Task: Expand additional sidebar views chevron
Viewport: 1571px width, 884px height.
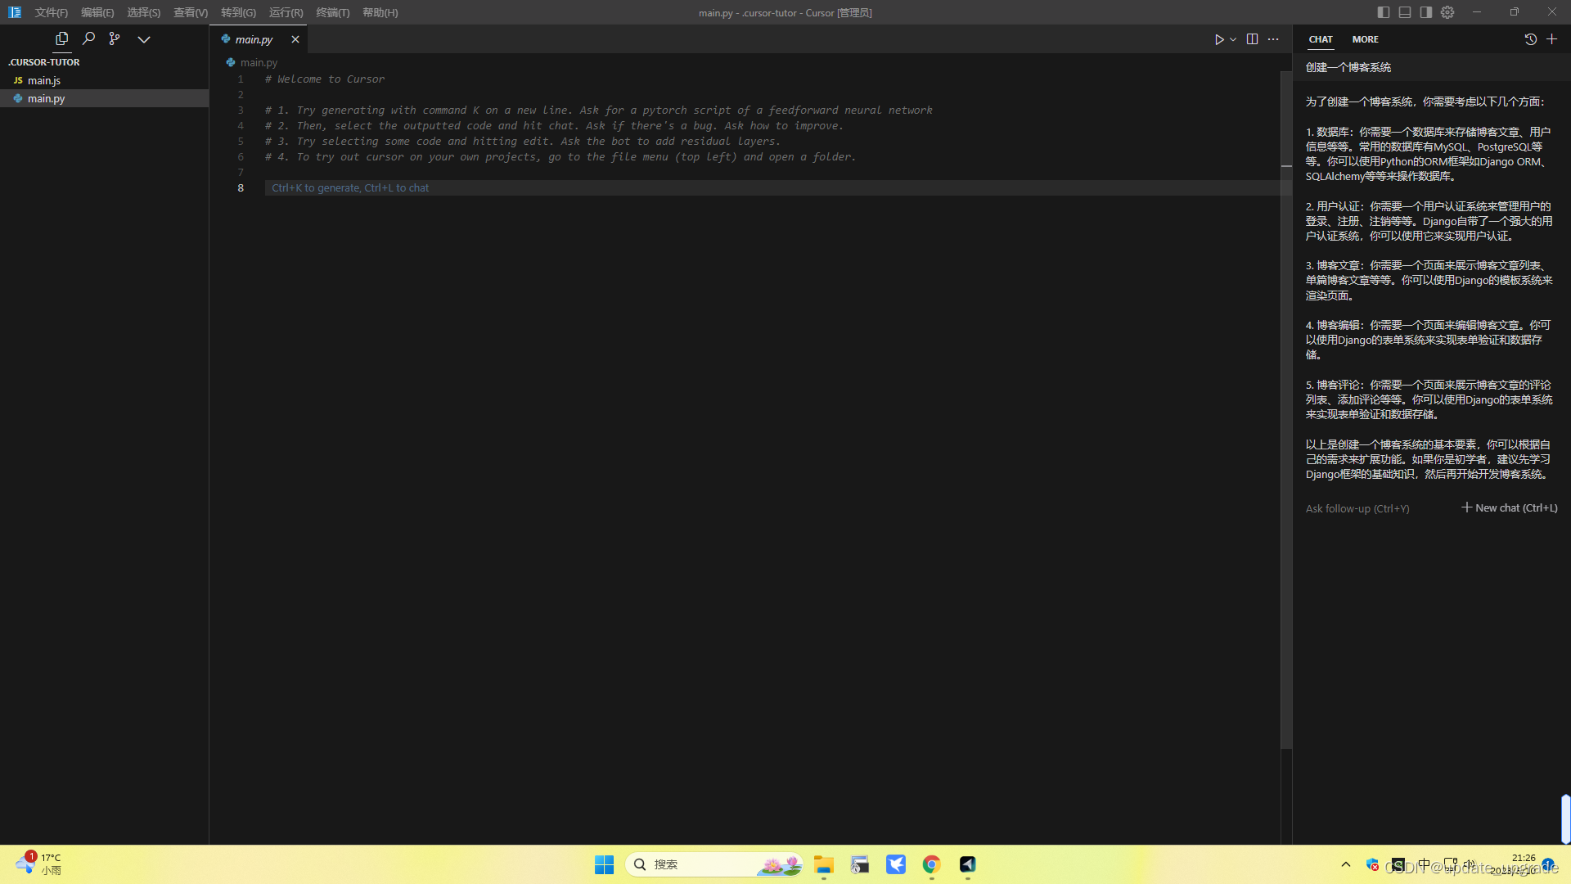Action: (x=144, y=39)
